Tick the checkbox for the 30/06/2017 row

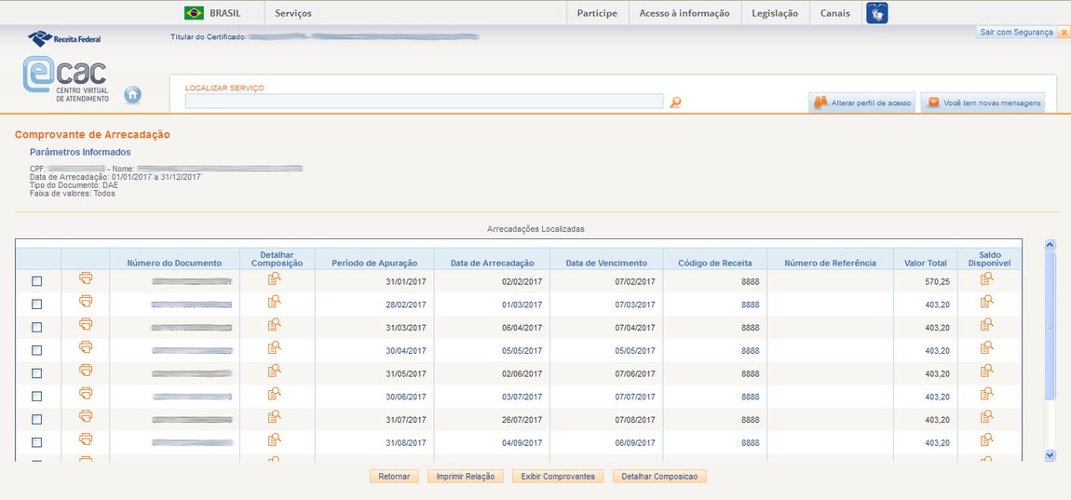(37, 396)
